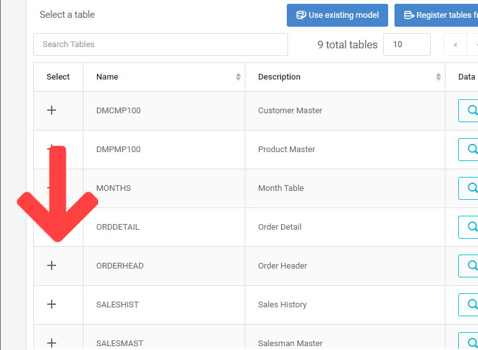Click the DMPMP100 table name
478x350 pixels.
coord(119,150)
